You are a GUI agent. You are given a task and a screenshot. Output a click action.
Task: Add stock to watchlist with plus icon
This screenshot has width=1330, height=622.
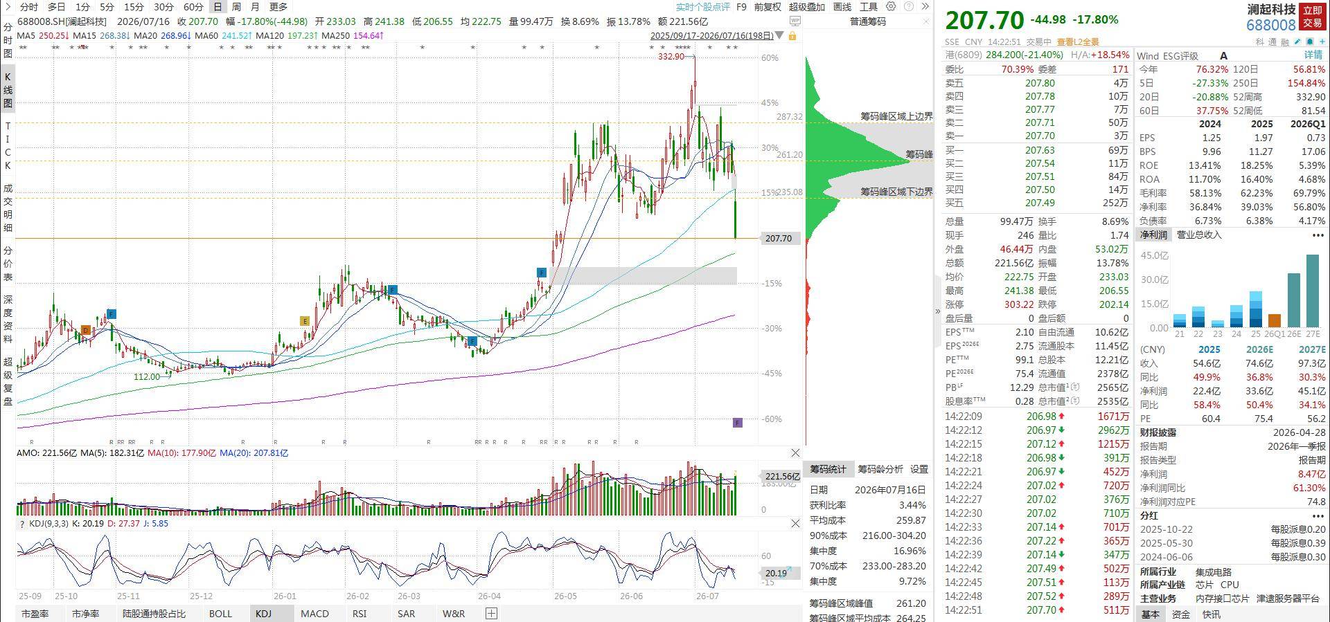point(1322,42)
